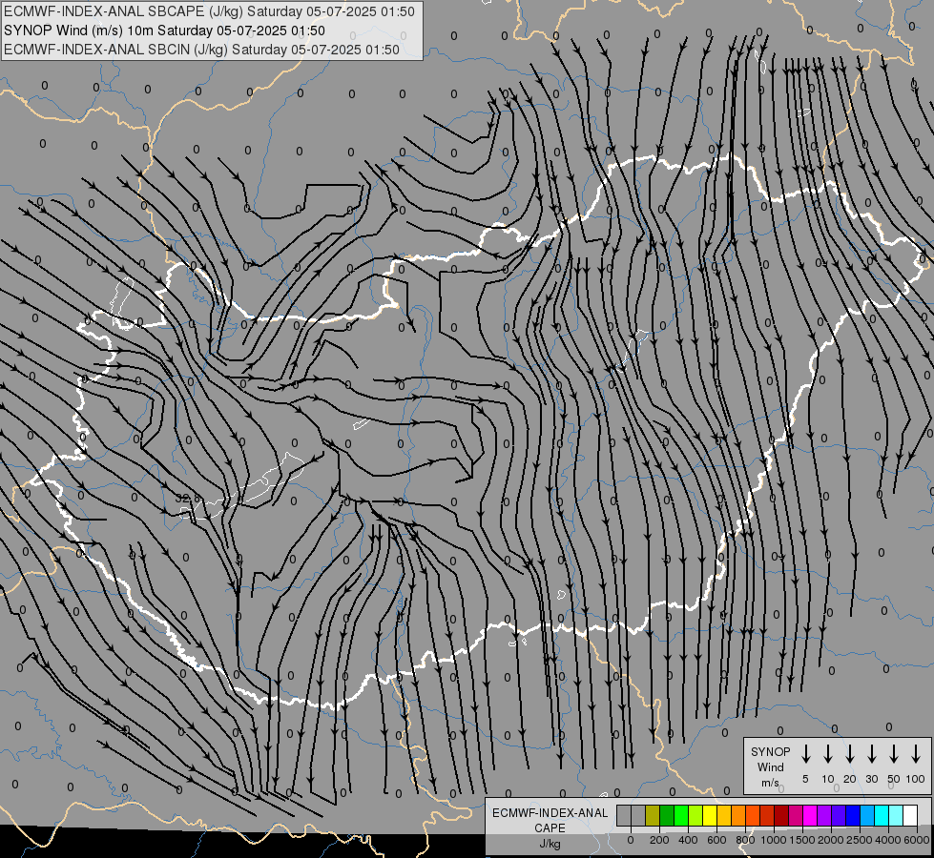
Task: Click the 800 value on CAPE scale
Action: pos(745,840)
